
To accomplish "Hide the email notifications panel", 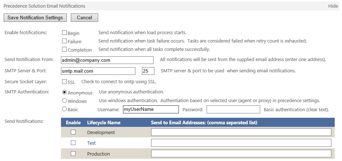I will tap(333, 6).
